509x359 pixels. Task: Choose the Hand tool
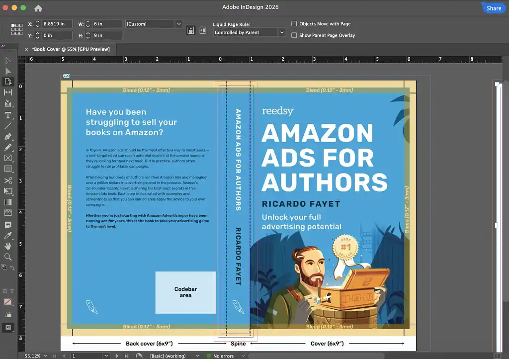[x=8, y=246]
